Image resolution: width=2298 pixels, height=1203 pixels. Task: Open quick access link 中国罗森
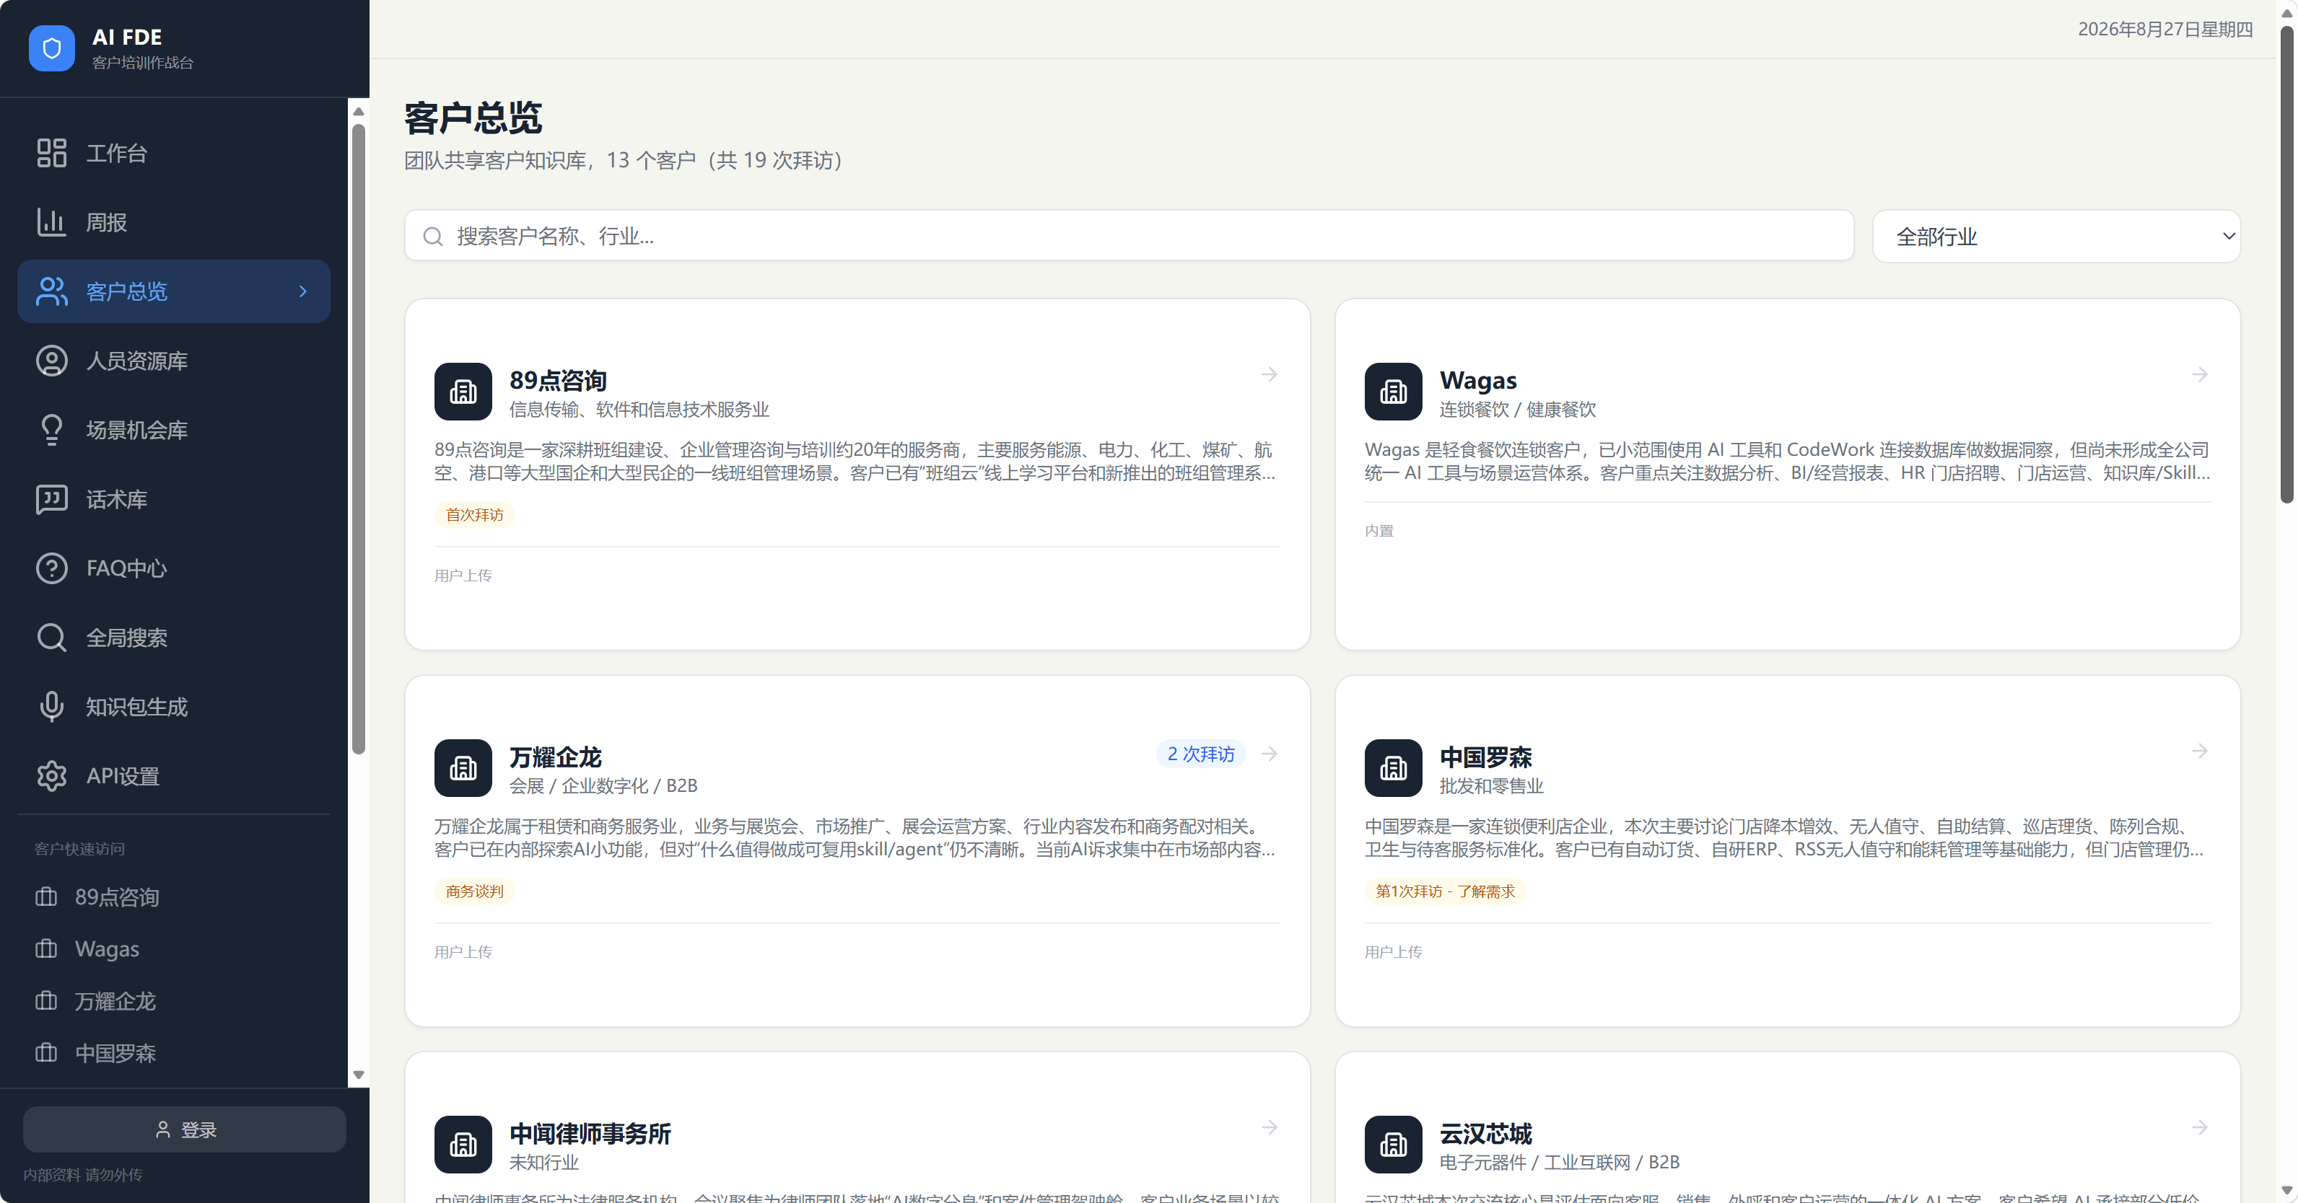(x=174, y=1053)
